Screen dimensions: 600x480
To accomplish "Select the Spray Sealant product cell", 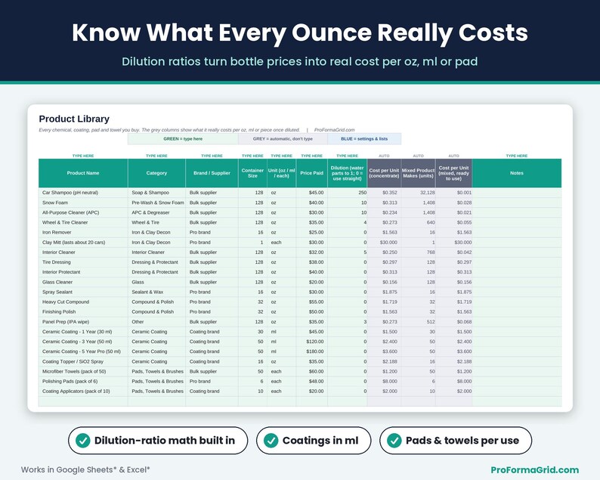I will coord(83,292).
